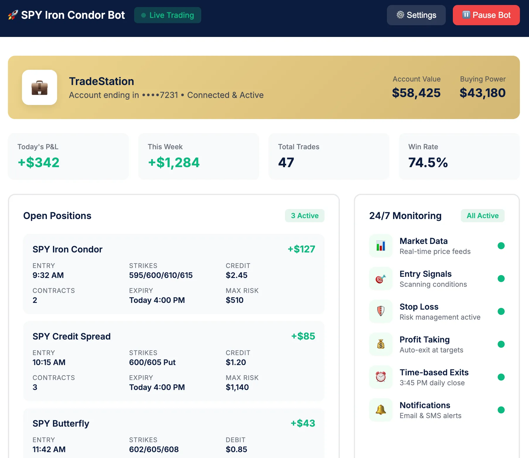Click the 3 Active badge in Open Positions
The height and width of the screenshot is (458, 529).
click(305, 216)
